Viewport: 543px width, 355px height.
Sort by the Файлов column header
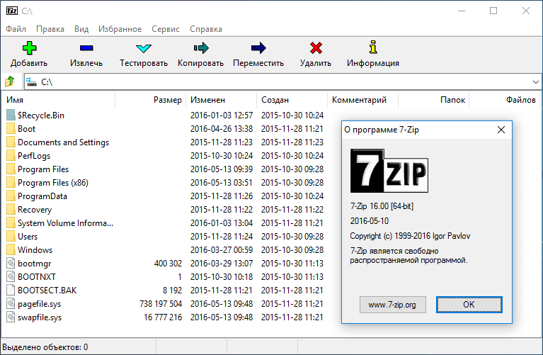click(x=504, y=100)
